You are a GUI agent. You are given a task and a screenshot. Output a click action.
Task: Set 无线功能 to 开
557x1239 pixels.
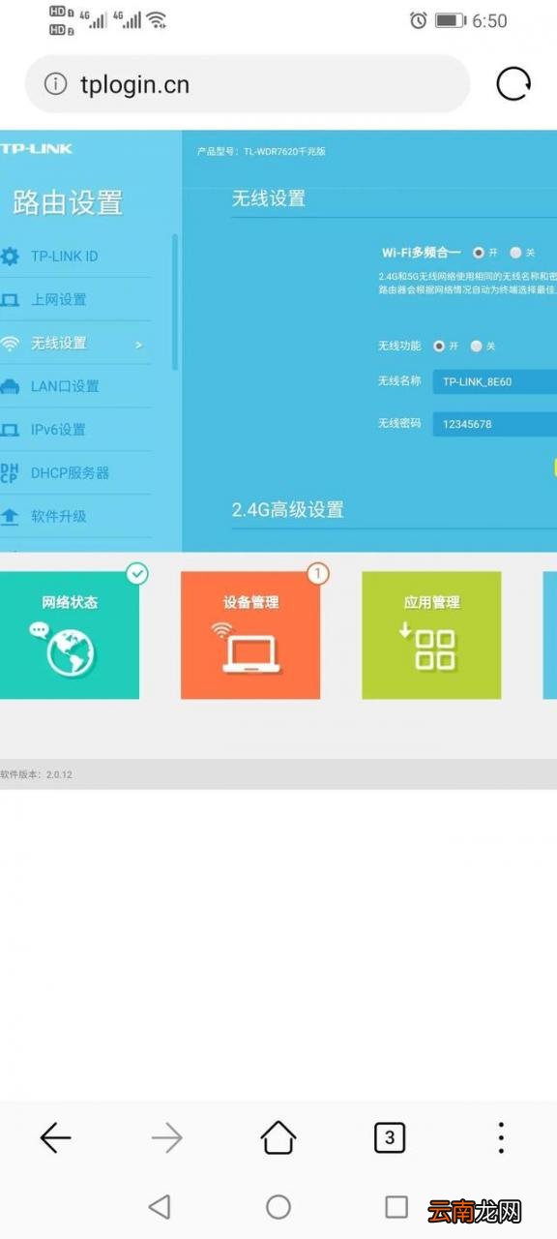point(439,346)
